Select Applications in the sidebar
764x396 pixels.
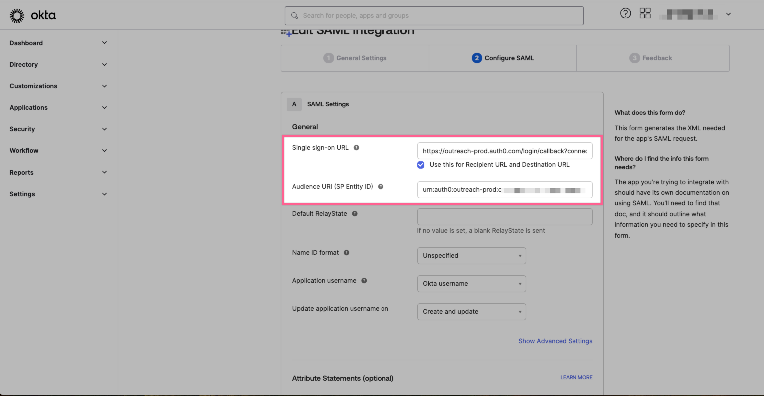(28, 107)
